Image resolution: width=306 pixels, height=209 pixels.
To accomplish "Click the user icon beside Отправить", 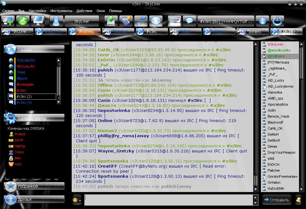I will (x=298, y=200).
